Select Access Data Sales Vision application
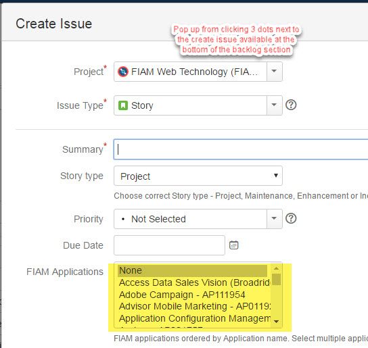 tap(194, 282)
